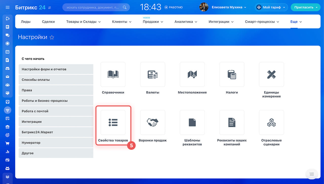Open the calendar sidebar icon
324x184 pixels.
point(8,52)
